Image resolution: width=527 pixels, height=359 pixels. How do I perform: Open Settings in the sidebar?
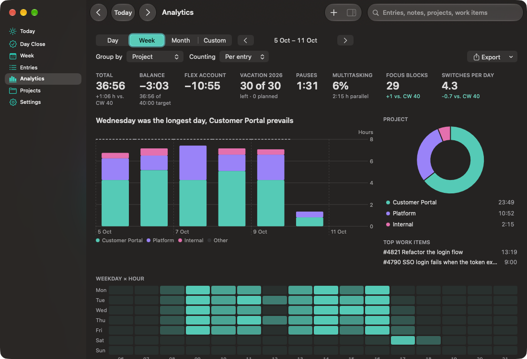point(43,102)
